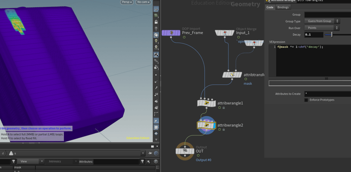Select the Code tab
351x172 pixels.
click(x=270, y=7)
